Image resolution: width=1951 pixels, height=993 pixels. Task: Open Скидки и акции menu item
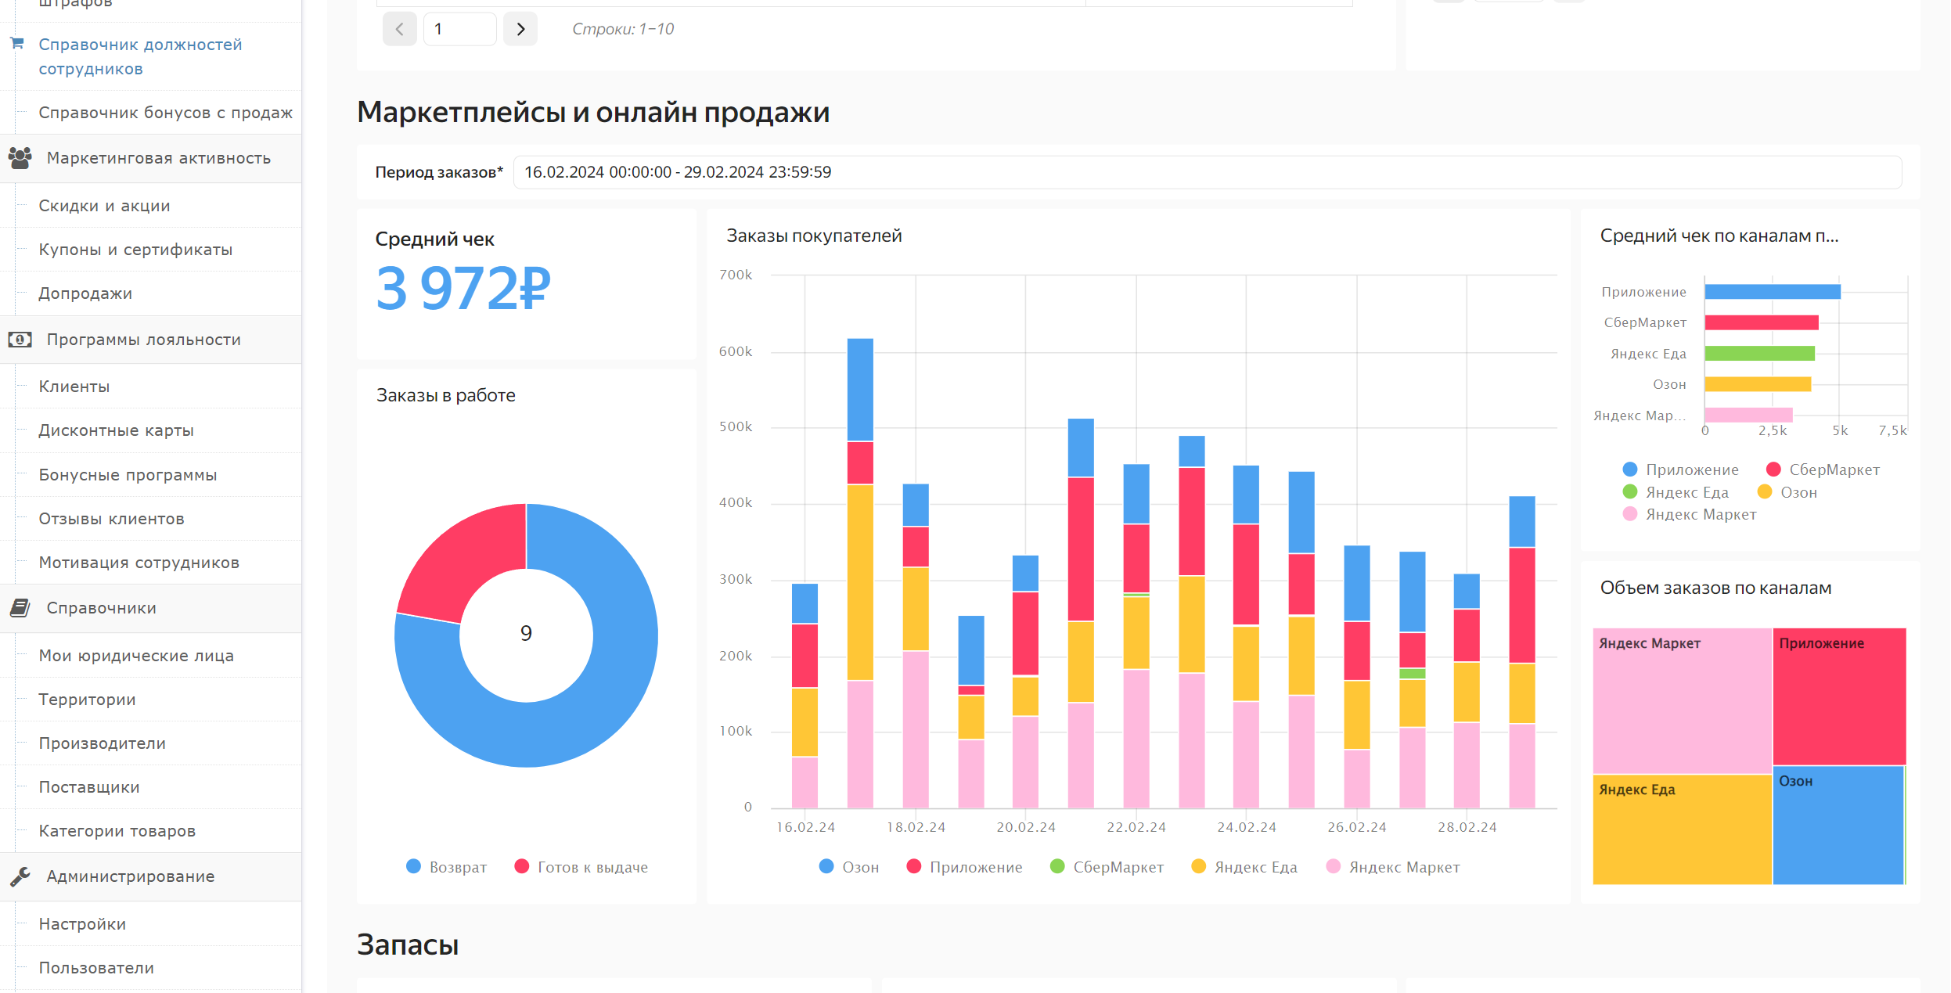coord(104,206)
